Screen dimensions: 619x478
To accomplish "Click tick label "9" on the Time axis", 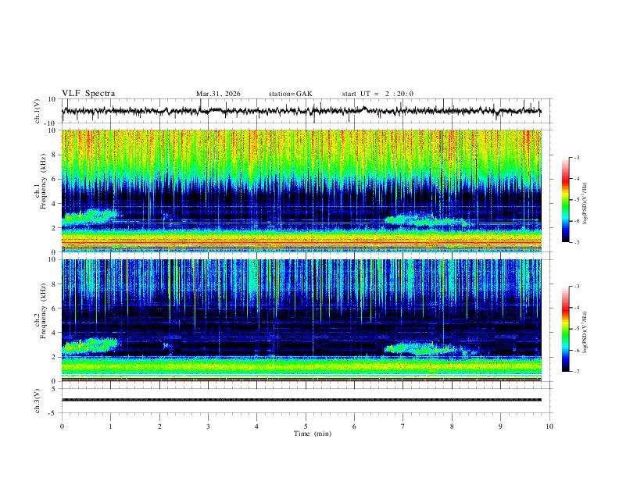I will 500,426.
